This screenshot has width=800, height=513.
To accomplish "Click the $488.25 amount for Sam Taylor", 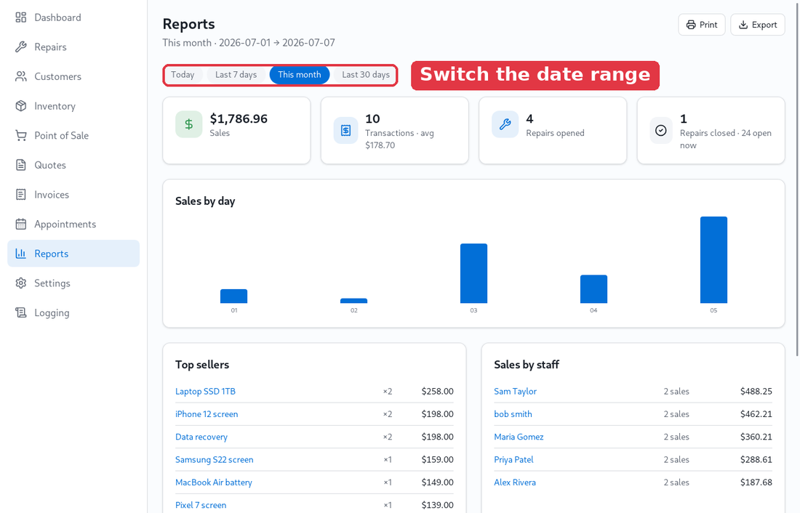I will coord(756,392).
